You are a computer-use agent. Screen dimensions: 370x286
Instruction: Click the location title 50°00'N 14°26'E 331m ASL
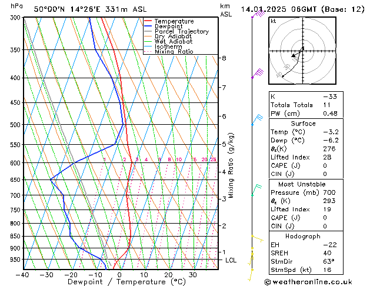90,9
